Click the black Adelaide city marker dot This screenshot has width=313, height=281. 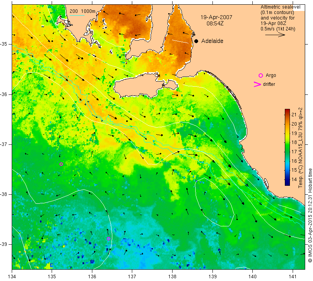tap(196, 41)
